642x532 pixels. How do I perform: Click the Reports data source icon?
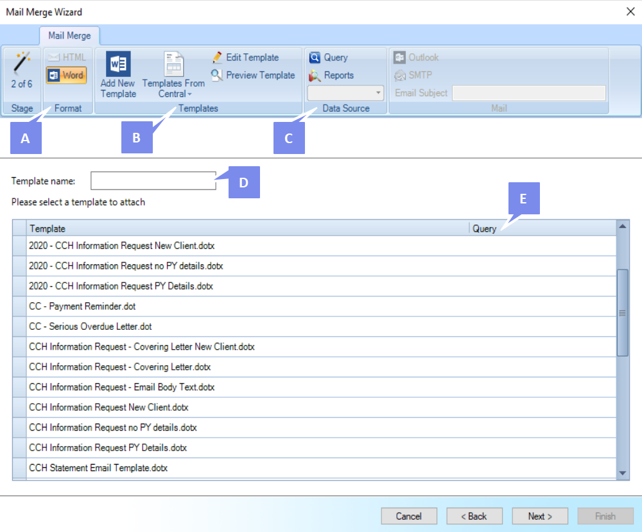tap(315, 75)
